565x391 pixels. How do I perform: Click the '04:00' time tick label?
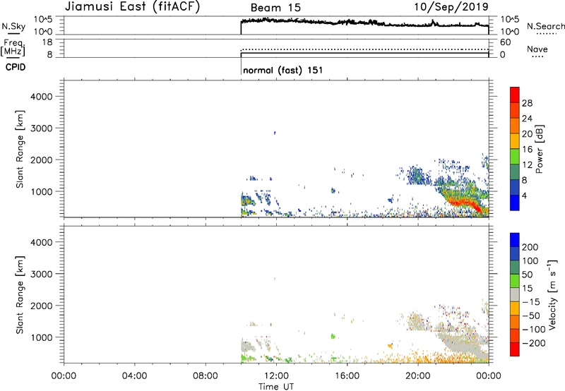coord(134,376)
